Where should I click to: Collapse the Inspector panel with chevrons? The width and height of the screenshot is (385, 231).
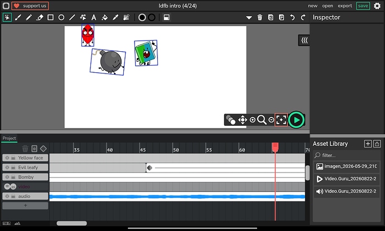[304, 40]
